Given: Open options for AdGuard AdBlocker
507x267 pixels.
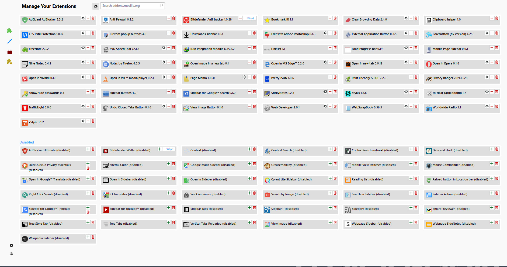Looking at the screenshot, I should [x=83, y=18].
